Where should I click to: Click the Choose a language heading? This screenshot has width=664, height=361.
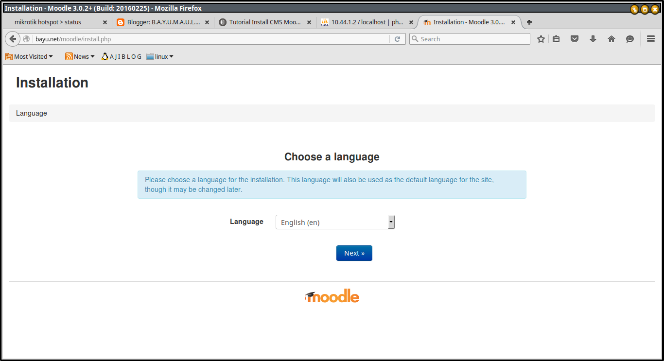point(332,157)
